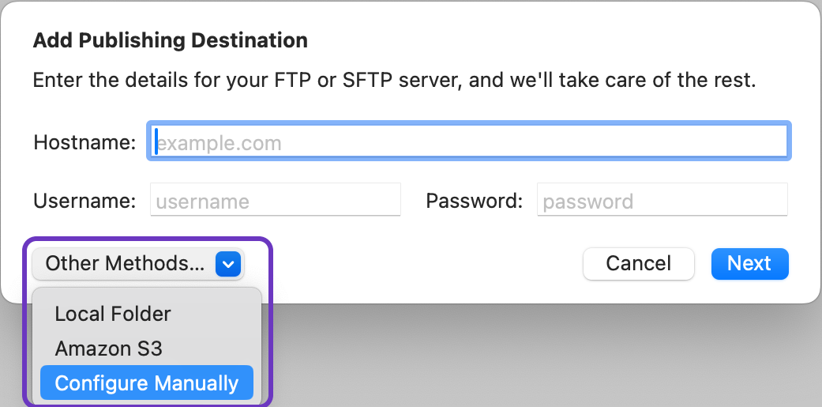The height and width of the screenshot is (407, 822).
Task: Click Next to continue setup
Action: pyautogui.click(x=749, y=263)
